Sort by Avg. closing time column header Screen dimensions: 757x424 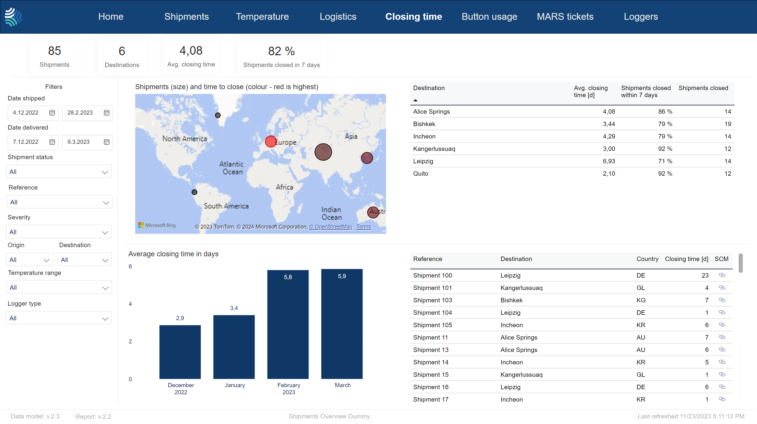click(x=591, y=92)
